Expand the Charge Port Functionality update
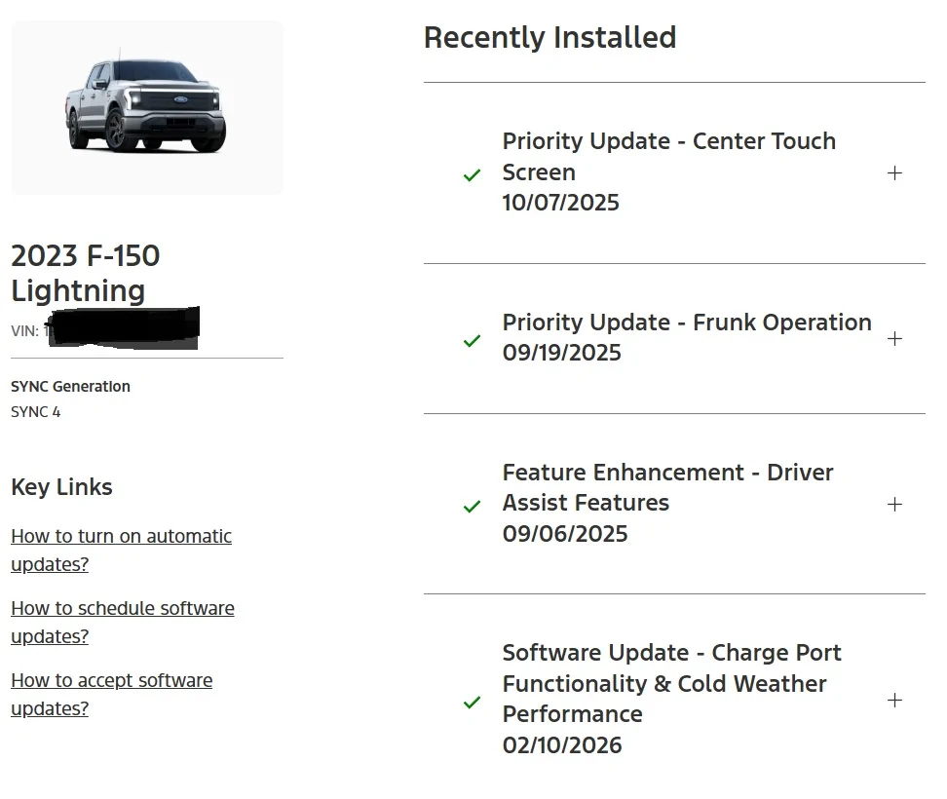Viewport: 947px width, 799px height. click(894, 700)
